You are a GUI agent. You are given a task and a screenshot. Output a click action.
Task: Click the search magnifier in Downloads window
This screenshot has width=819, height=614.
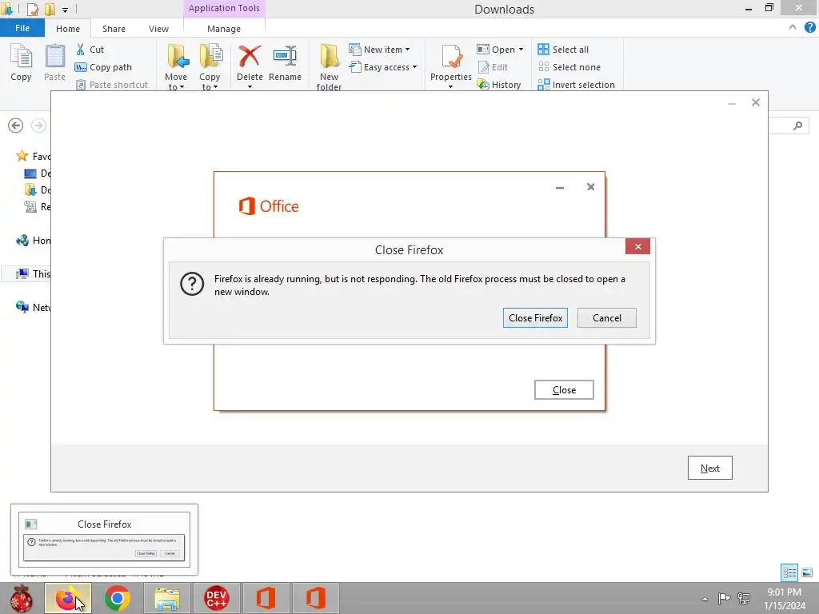(797, 126)
